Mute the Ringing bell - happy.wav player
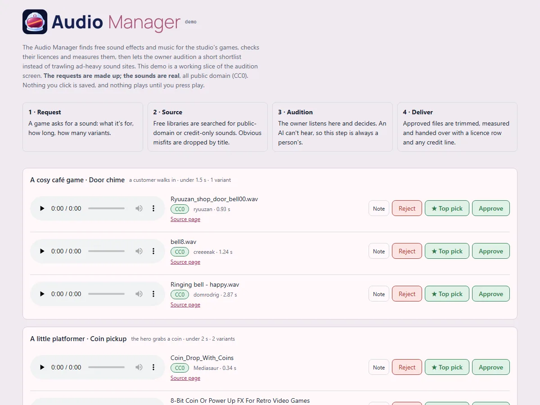540x405 pixels. (x=139, y=294)
